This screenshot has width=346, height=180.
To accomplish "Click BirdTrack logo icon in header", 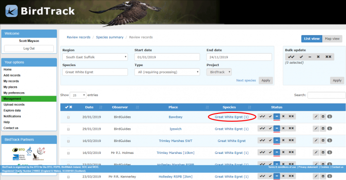I will point(11,11).
